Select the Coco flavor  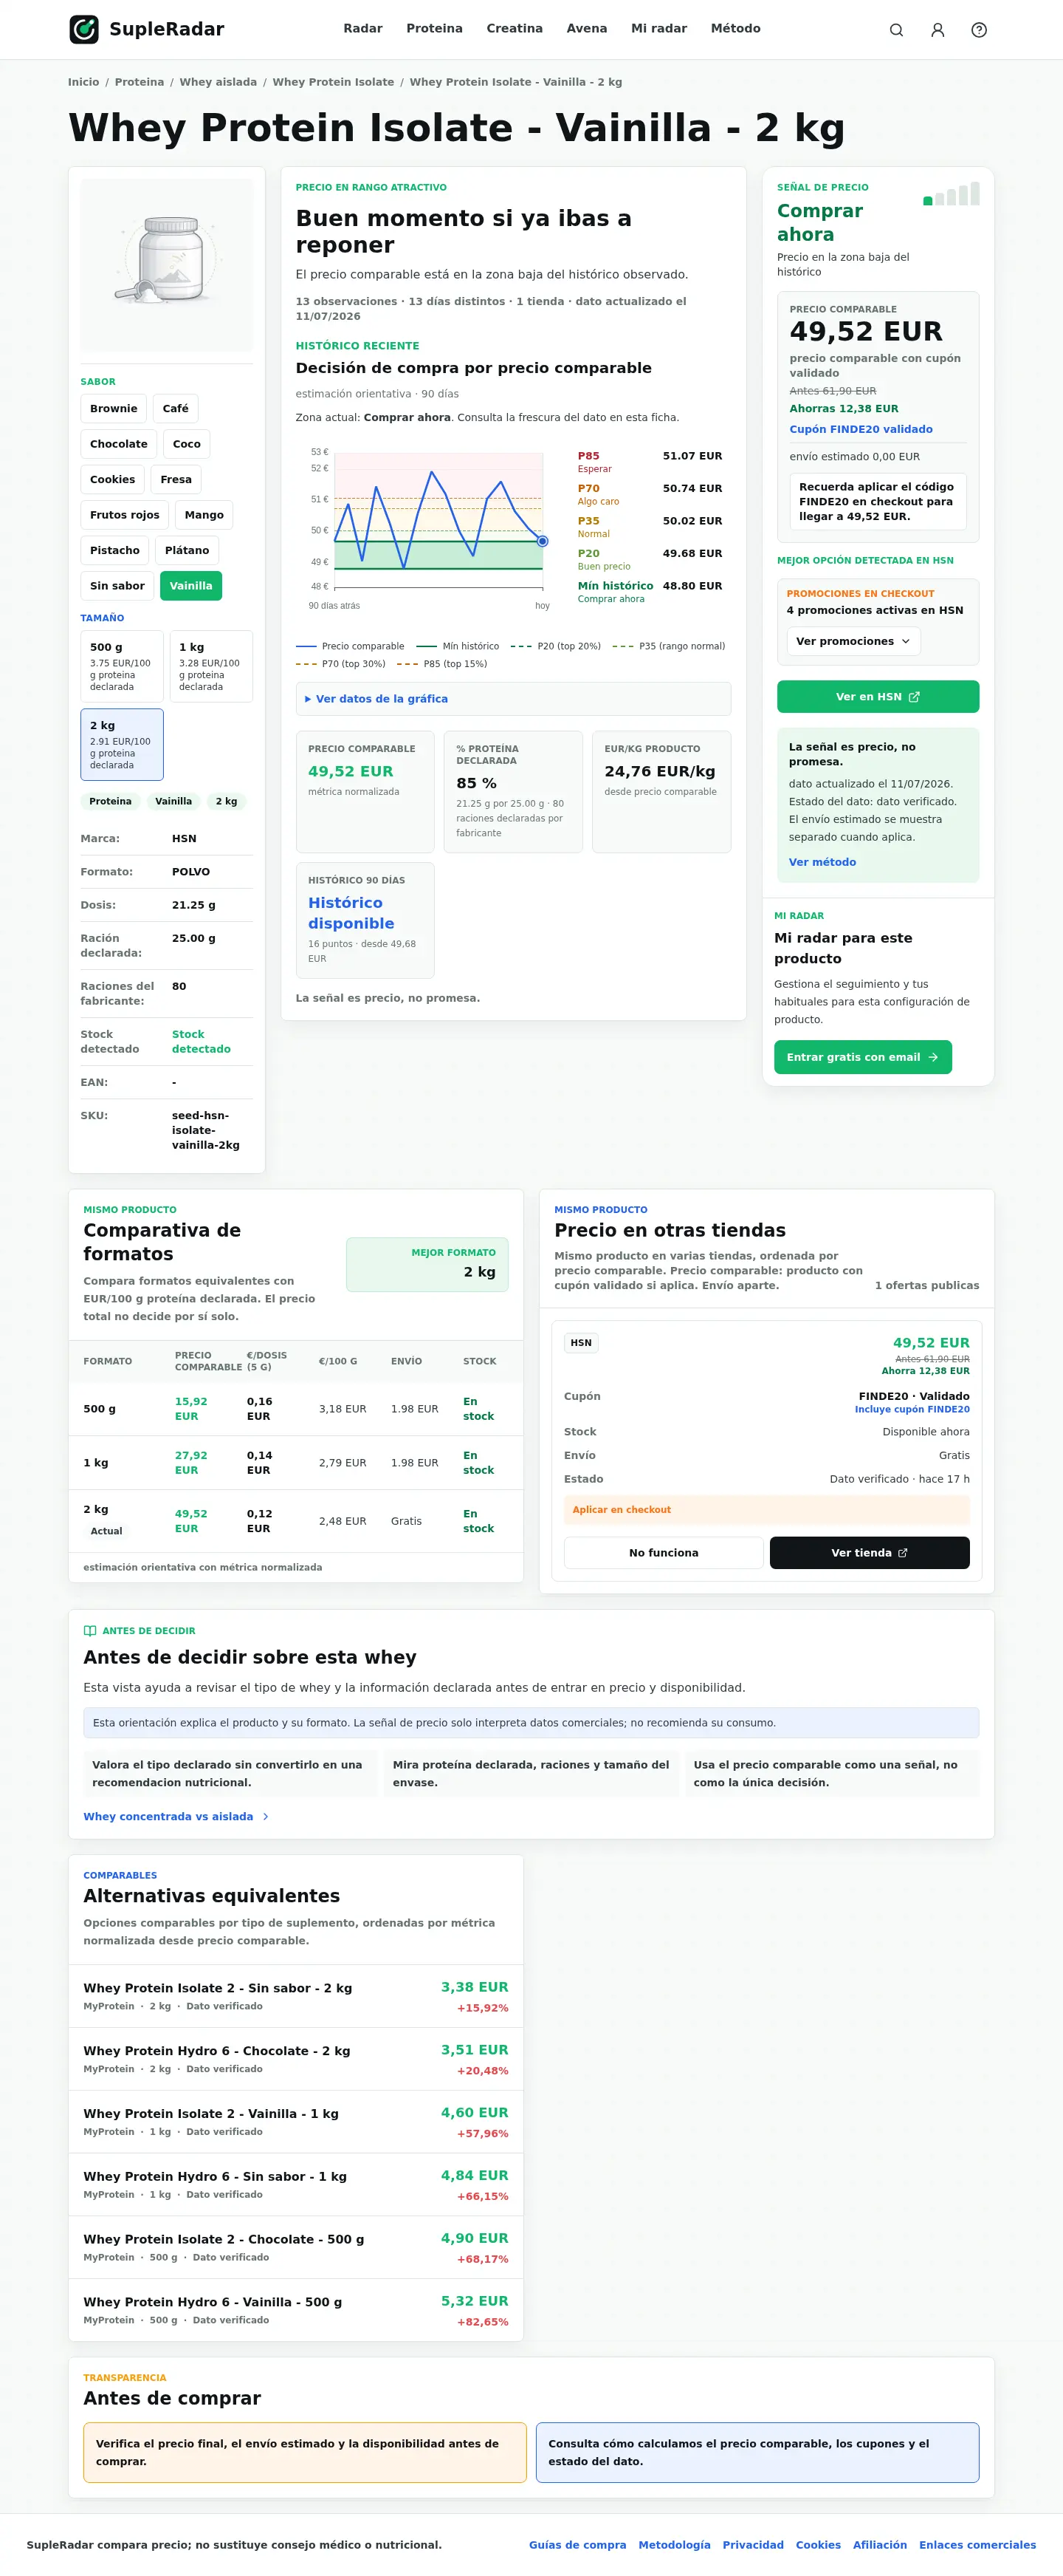tap(187, 444)
